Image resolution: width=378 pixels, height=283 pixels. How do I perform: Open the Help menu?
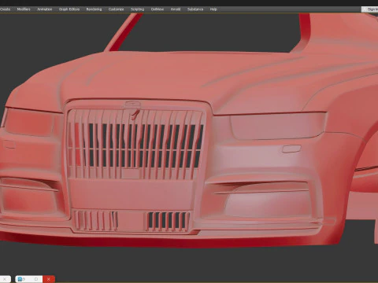tap(213, 9)
